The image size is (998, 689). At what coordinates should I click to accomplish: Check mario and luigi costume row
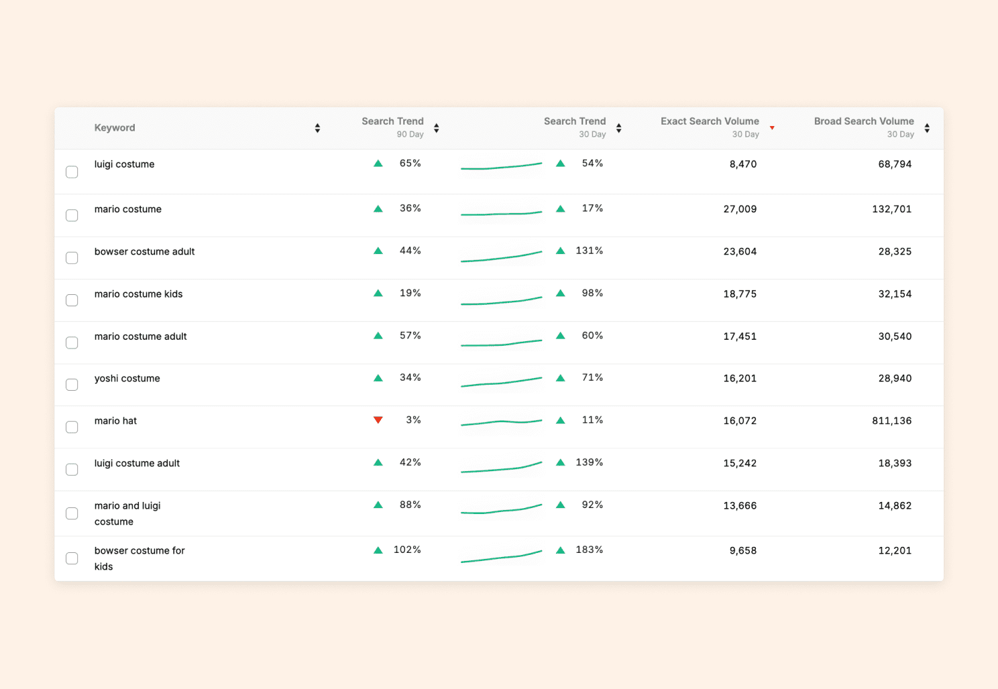point(72,513)
